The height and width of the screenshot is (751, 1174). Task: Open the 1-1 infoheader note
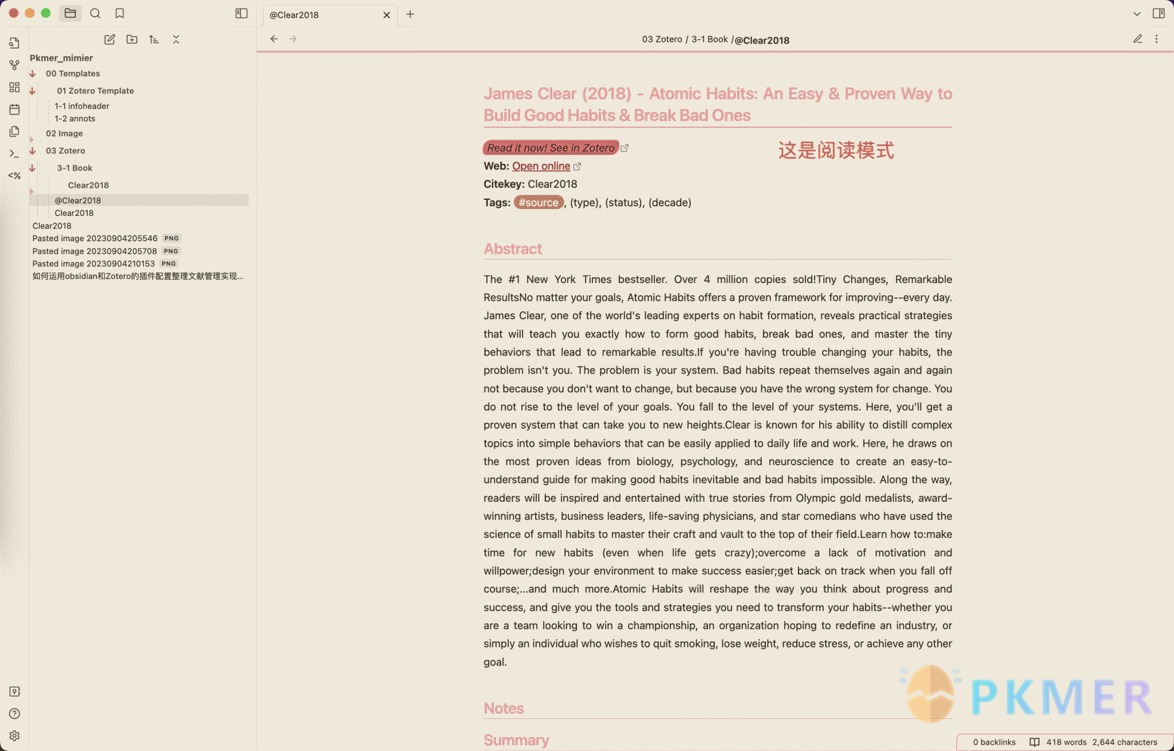click(x=82, y=106)
